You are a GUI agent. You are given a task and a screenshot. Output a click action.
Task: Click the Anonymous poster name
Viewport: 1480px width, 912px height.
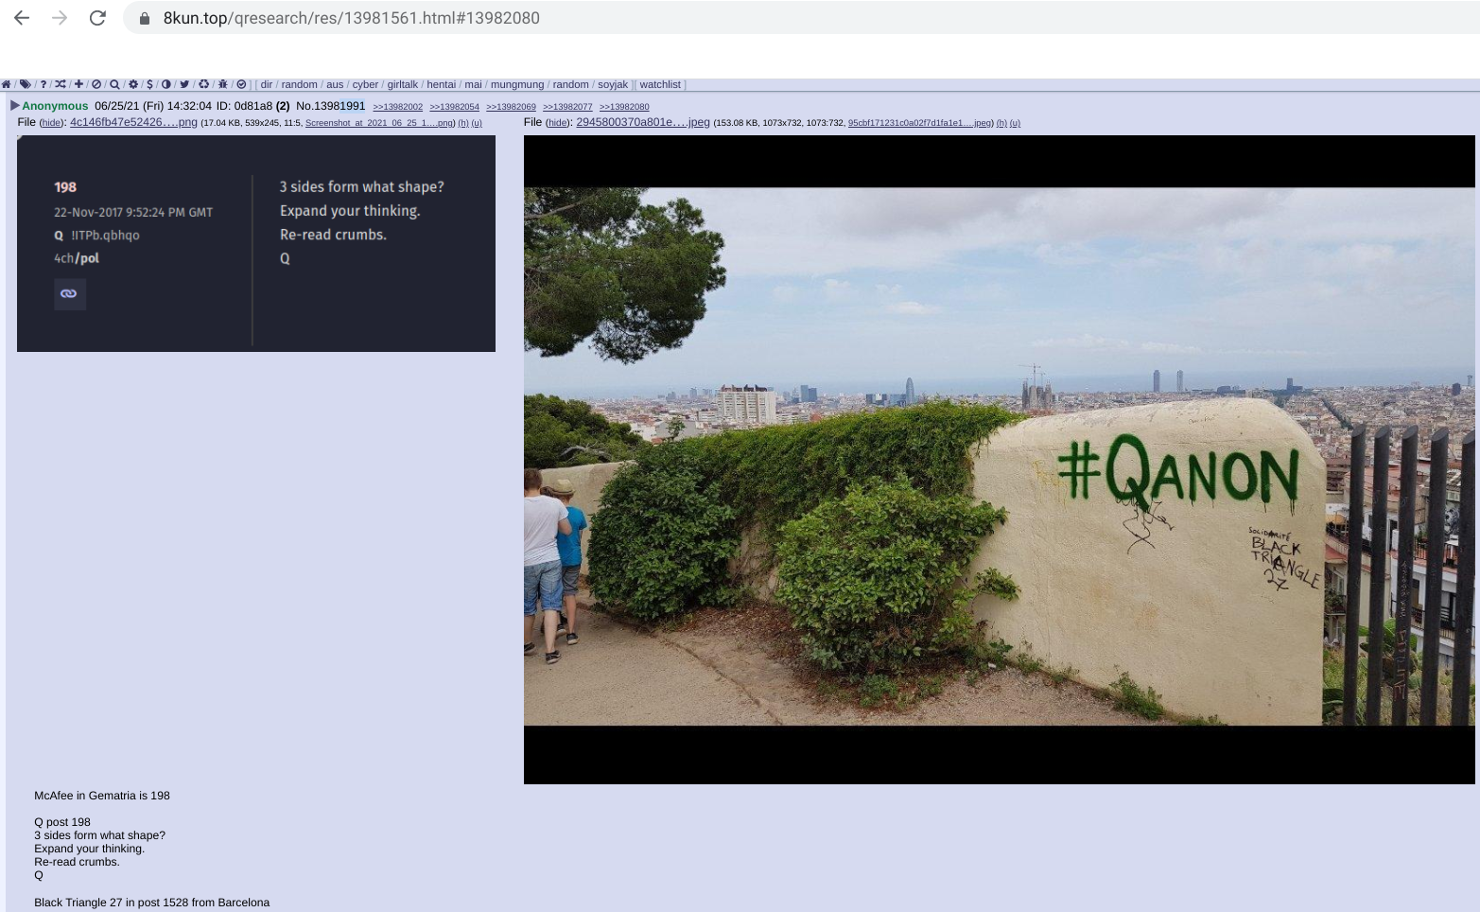click(x=55, y=106)
